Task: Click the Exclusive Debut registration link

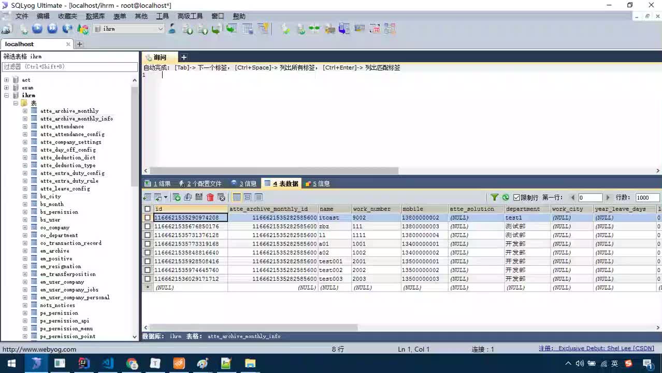Action: pos(596,349)
